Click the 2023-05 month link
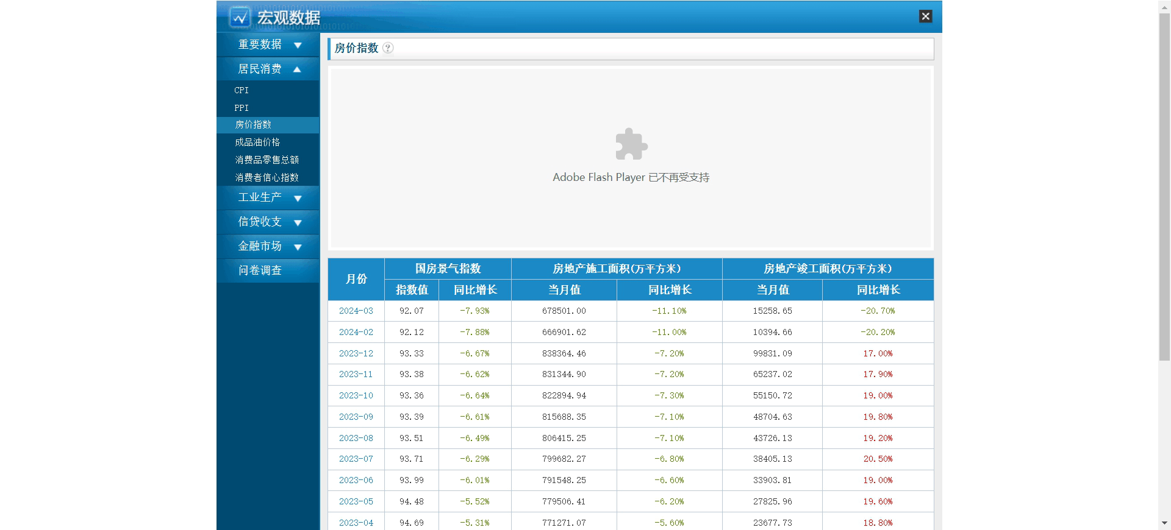The height and width of the screenshot is (530, 1171). click(356, 501)
